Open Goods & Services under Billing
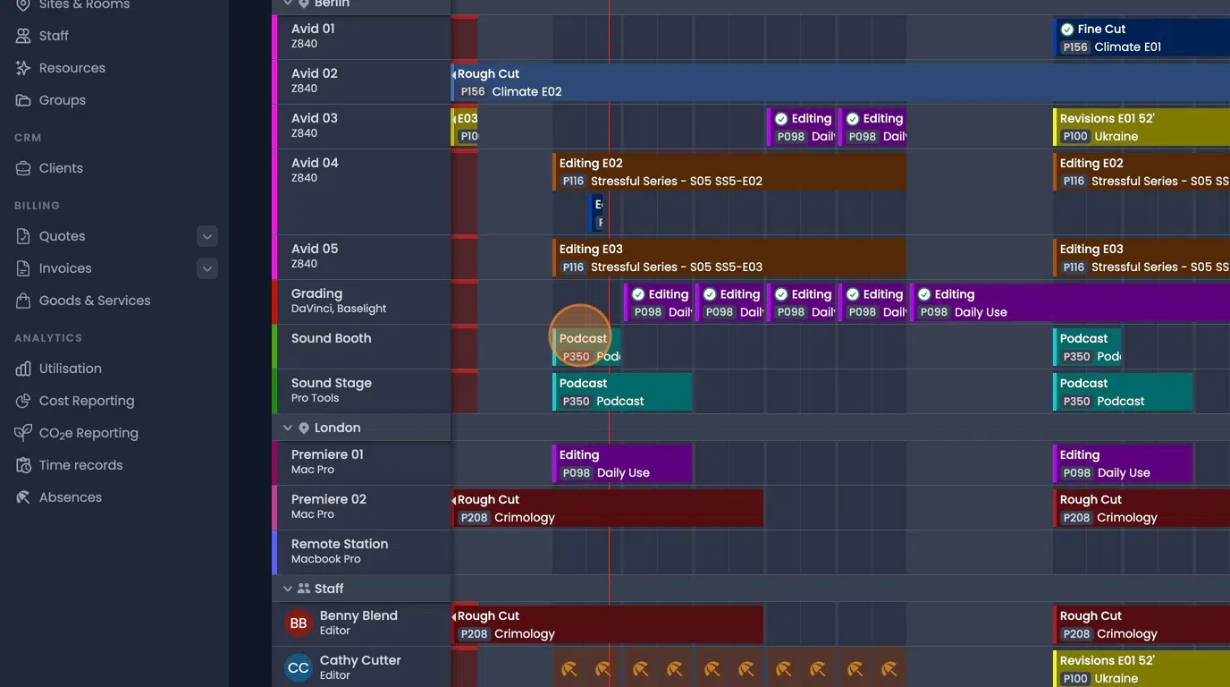Image resolution: width=1230 pixels, height=687 pixels. (x=25, y=300)
